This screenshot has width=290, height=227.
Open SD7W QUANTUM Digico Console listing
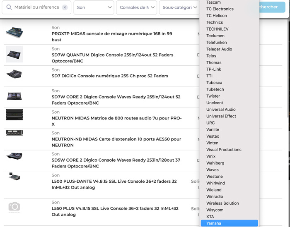(x=112, y=58)
